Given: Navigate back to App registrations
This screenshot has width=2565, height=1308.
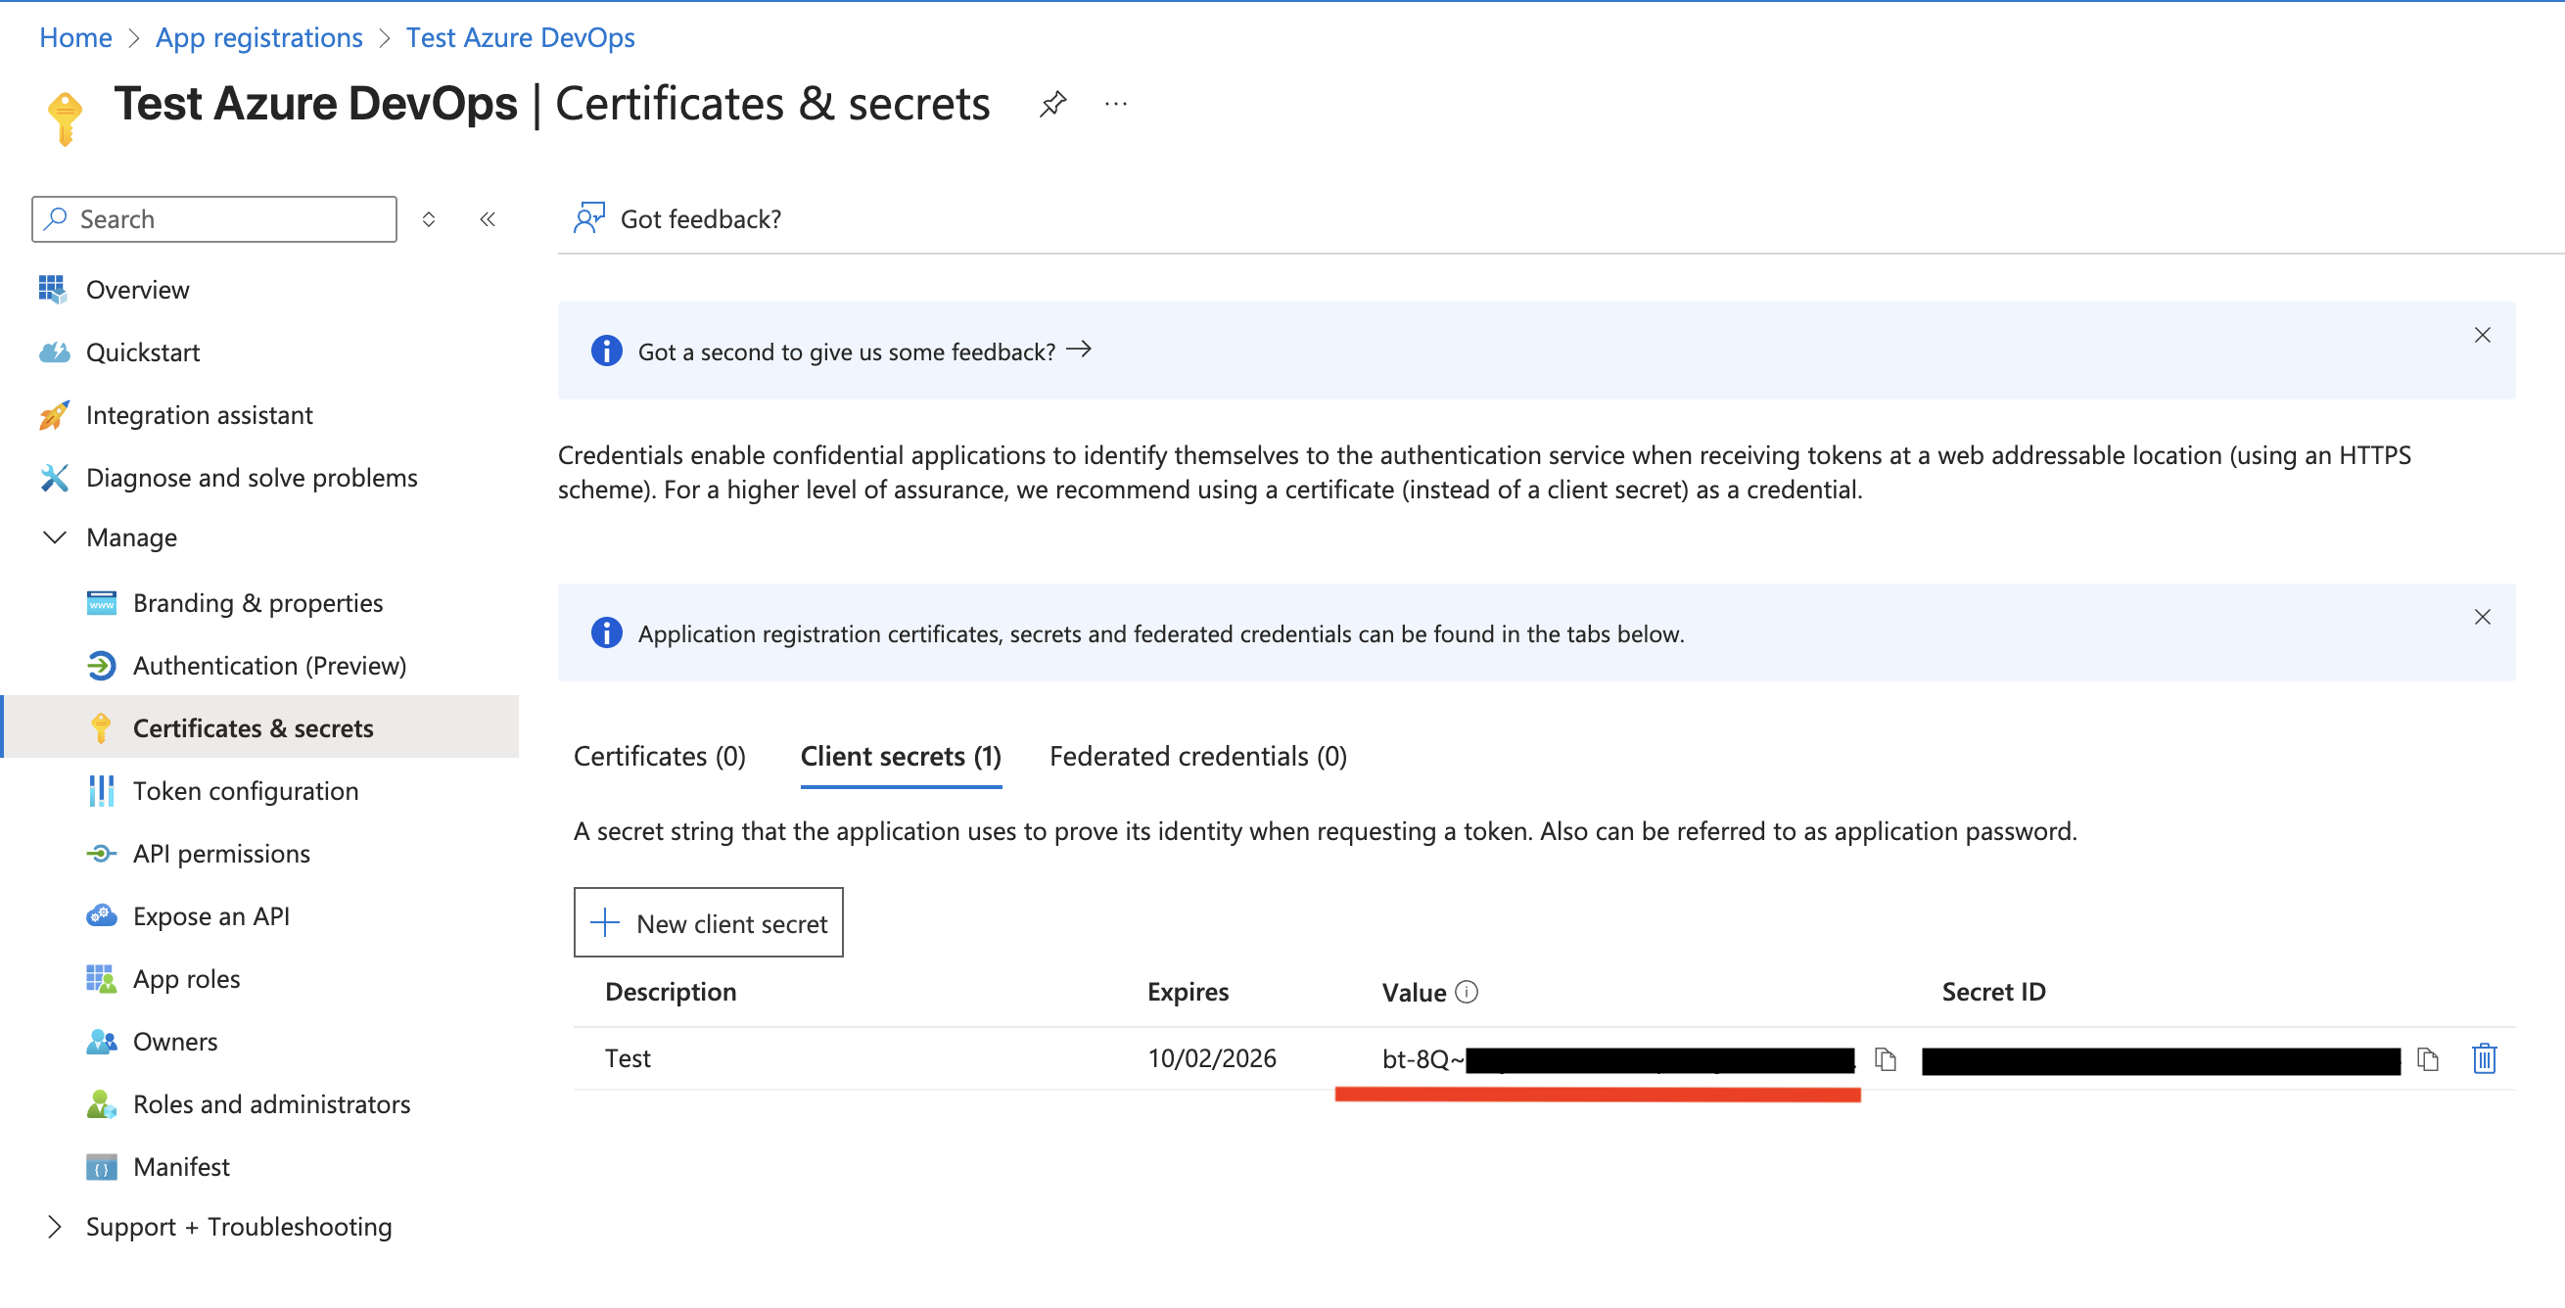Looking at the screenshot, I should click(258, 37).
